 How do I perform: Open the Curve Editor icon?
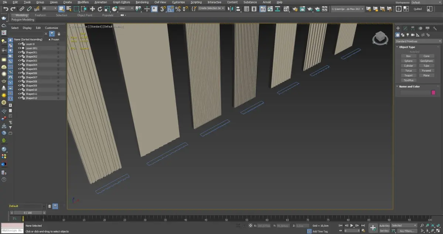pyautogui.click(x=270, y=8)
